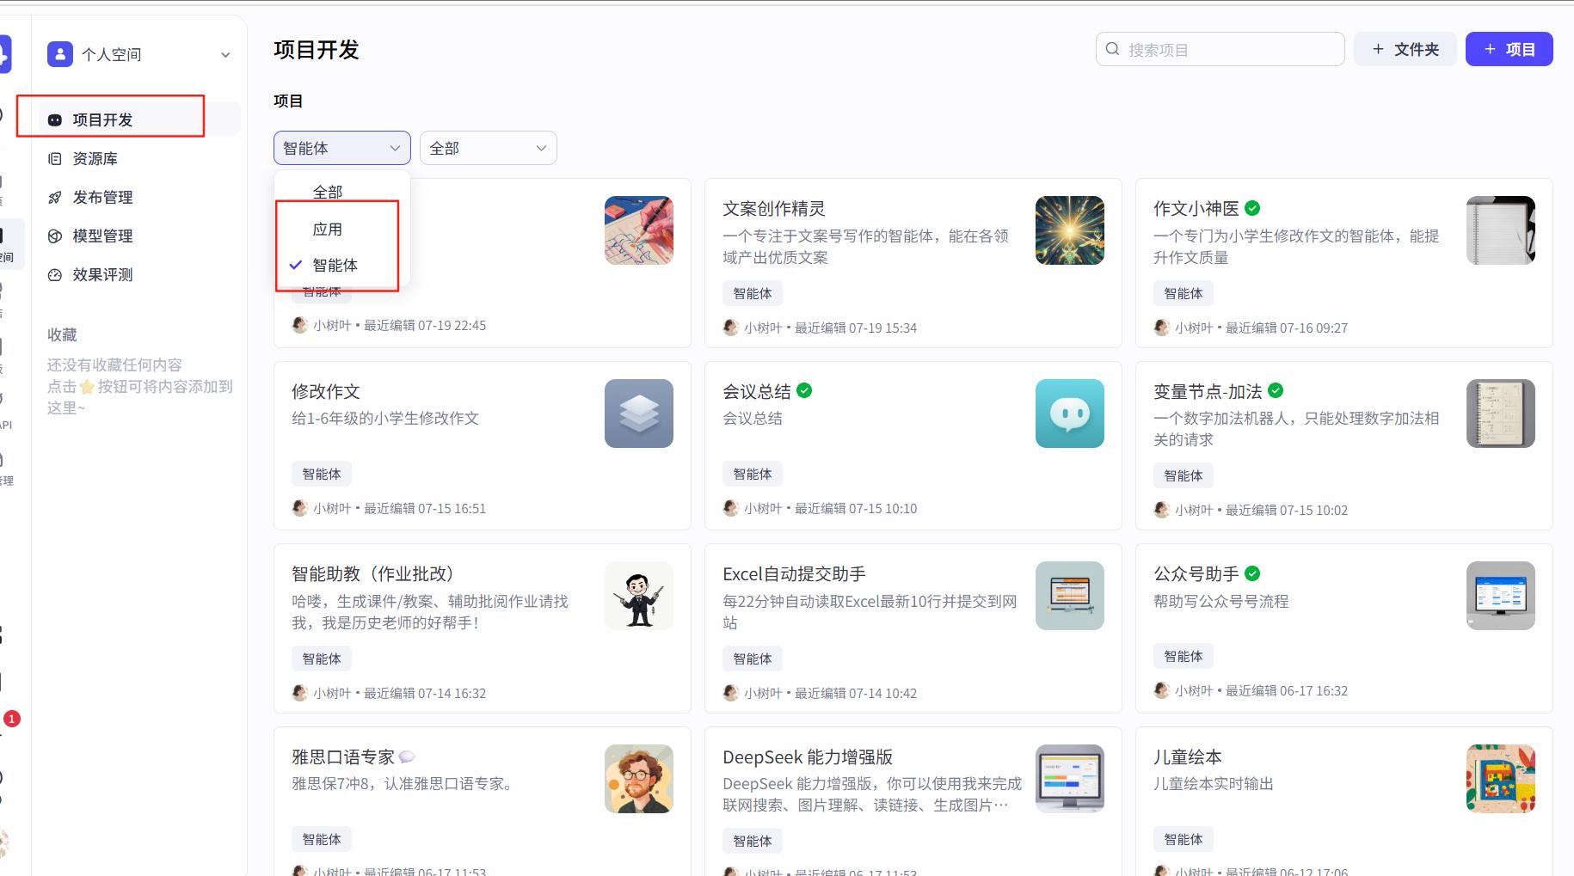Select the 发布管理 publish icon
Viewport: 1574px width, 876px height.
point(55,197)
